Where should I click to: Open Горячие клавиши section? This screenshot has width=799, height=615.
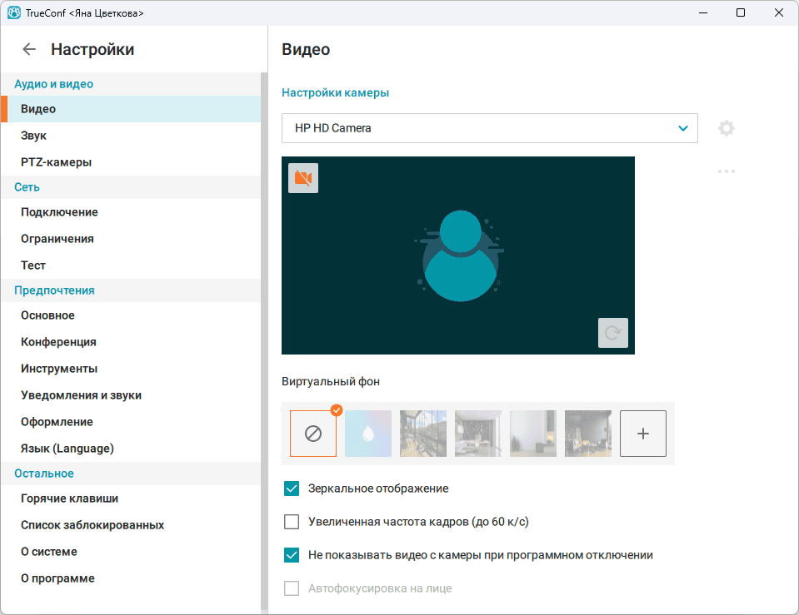point(131,498)
